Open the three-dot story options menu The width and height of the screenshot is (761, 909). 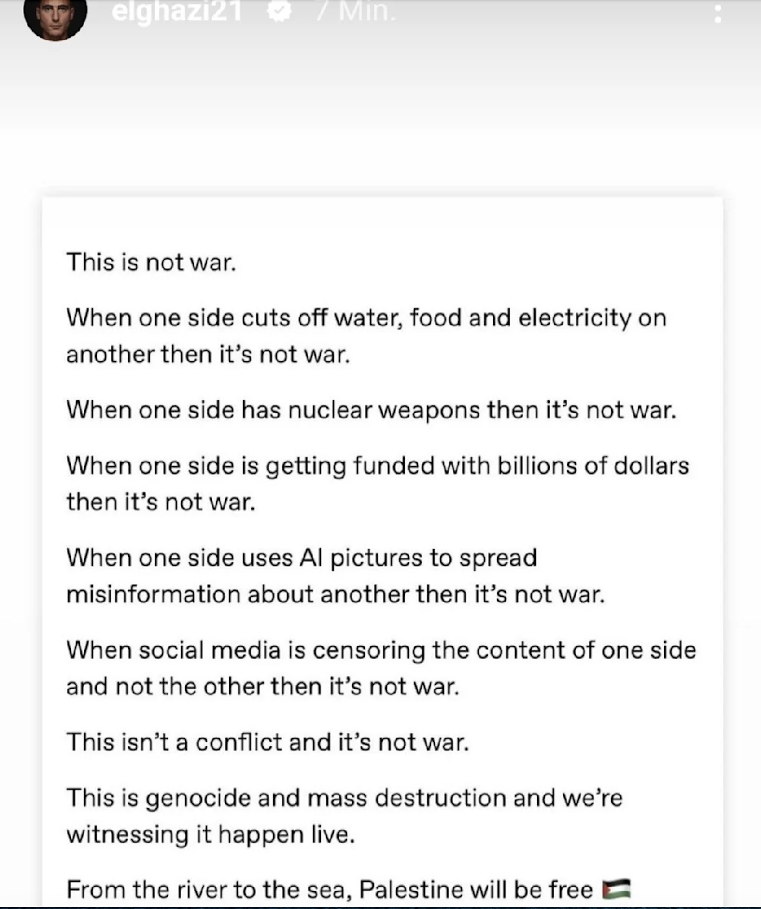[x=718, y=14]
